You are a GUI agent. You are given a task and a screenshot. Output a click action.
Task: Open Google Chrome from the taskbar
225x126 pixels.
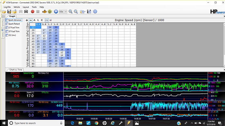pos(97,123)
